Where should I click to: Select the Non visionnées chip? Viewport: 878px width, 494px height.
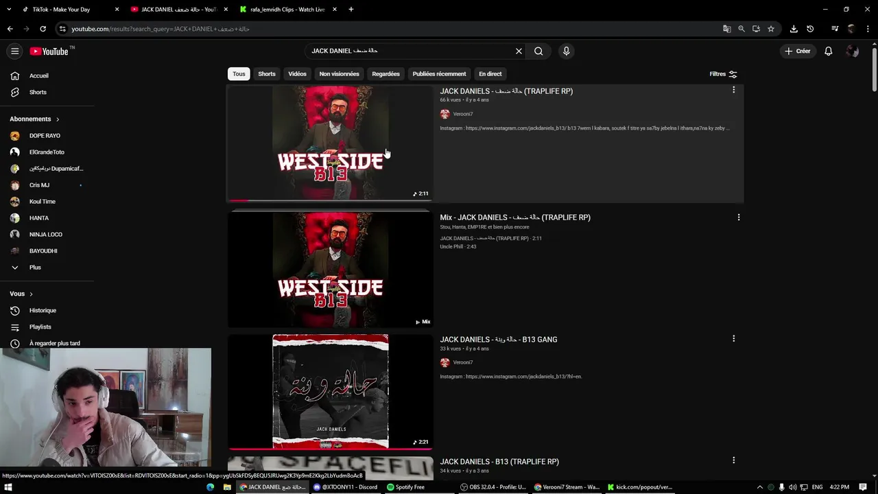(x=339, y=74)
